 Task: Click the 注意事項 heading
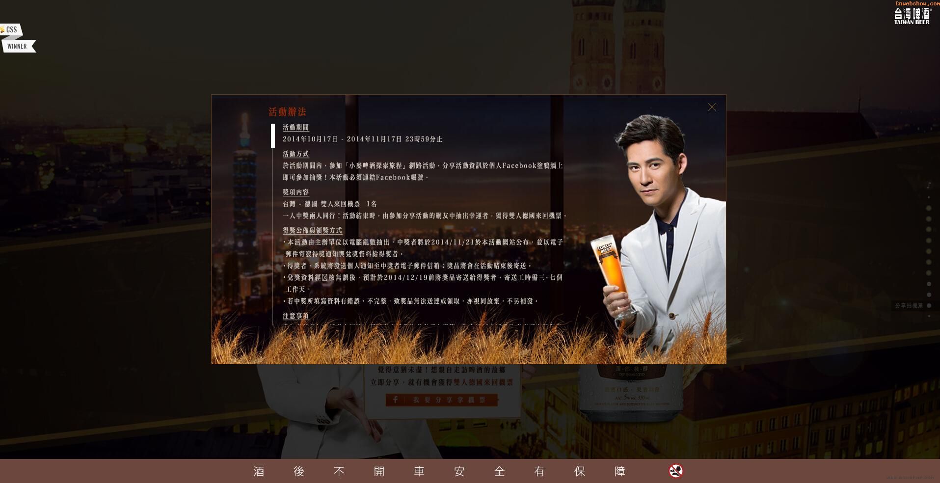point(295,316)
